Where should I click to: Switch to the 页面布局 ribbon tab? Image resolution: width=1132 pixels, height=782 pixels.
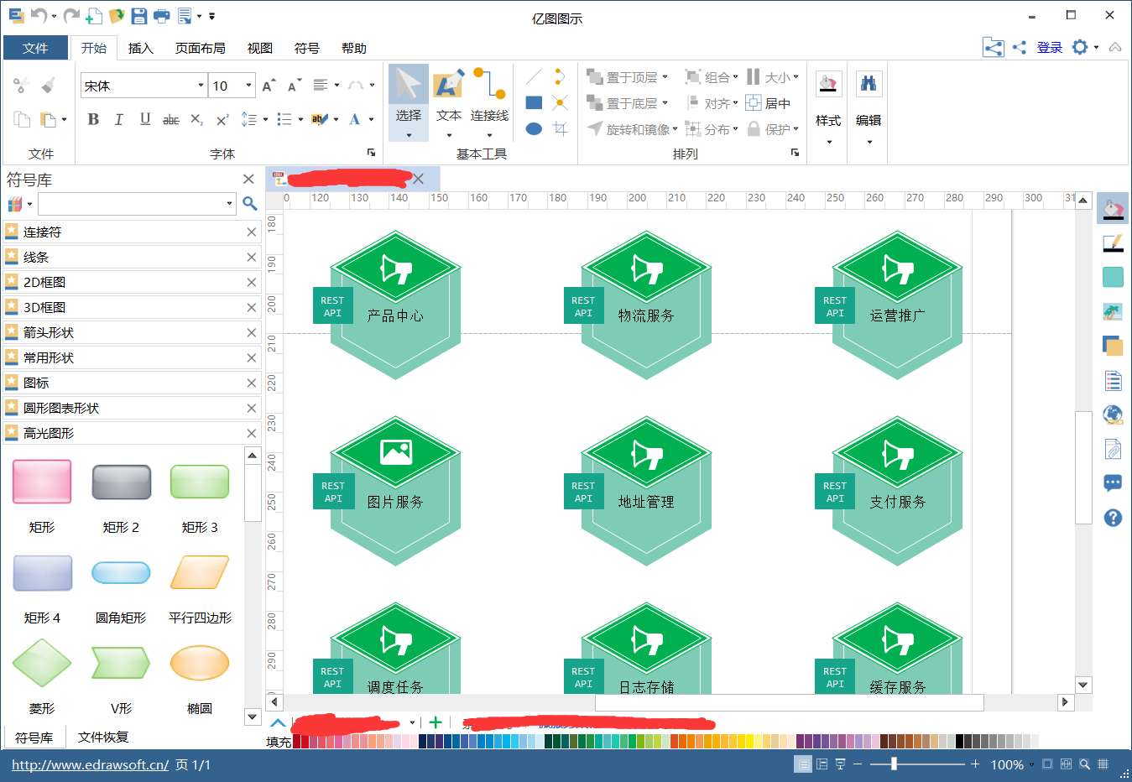pos(200,48)
